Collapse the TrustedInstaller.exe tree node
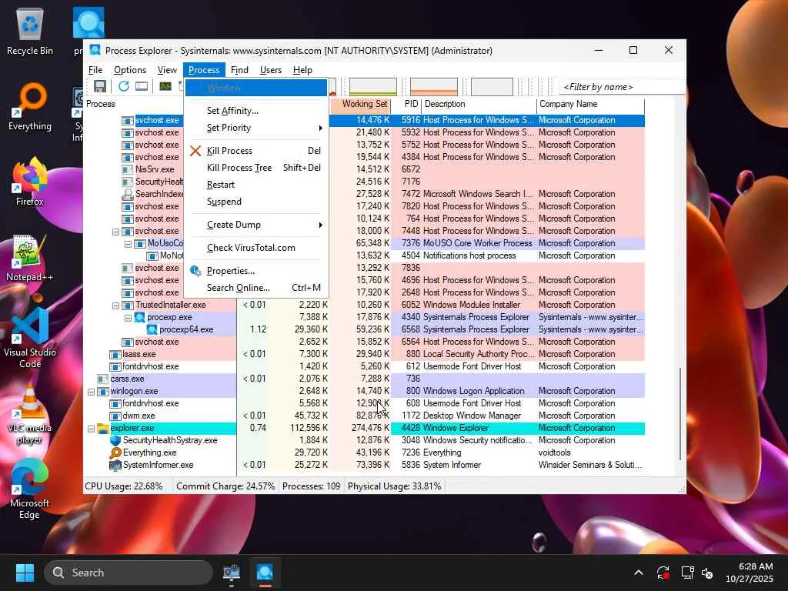The height and width of the screenshot is (591, 788). coord(115,306)
